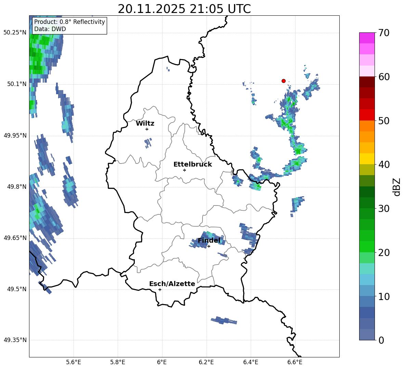Click the red radar site marker dot
The height and width of the screenshot is (369, 405).
283,81
